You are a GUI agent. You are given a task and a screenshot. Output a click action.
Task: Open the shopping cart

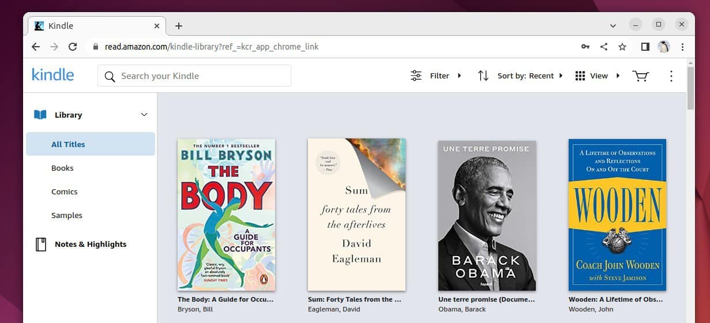640,76
